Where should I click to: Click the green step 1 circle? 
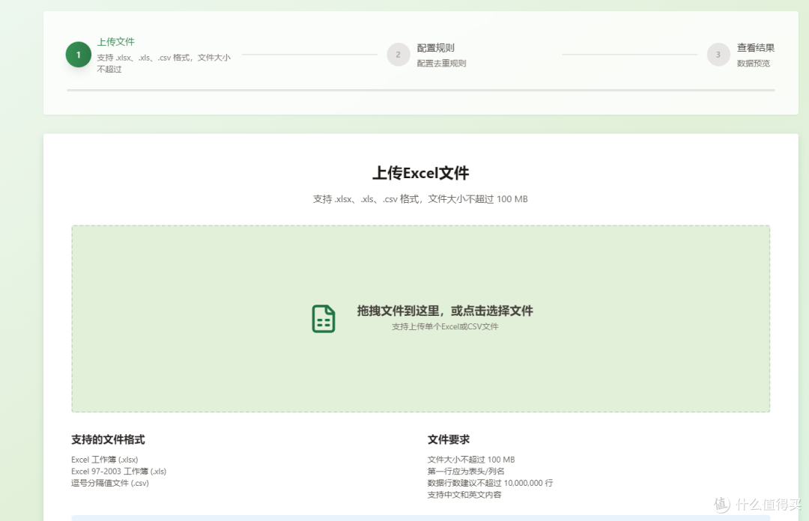click(x=79, y=55)
